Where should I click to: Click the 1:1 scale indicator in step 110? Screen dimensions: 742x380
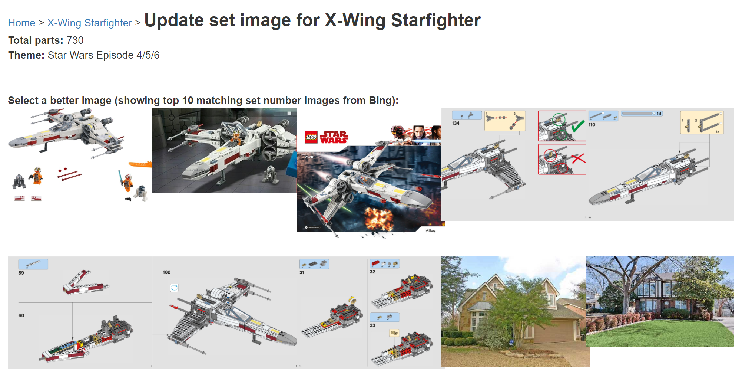(659, 114)
